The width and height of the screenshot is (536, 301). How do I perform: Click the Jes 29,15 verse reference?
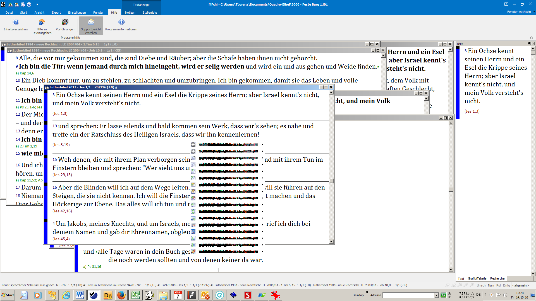[x=62, y=175]
